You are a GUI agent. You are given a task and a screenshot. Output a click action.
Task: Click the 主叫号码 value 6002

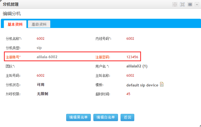pyautogui.click(x=41, y=76)
